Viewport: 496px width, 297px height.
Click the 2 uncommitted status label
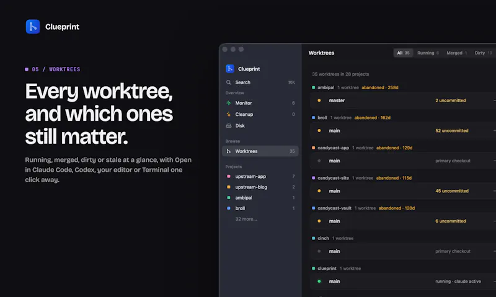tap(451, 100)
